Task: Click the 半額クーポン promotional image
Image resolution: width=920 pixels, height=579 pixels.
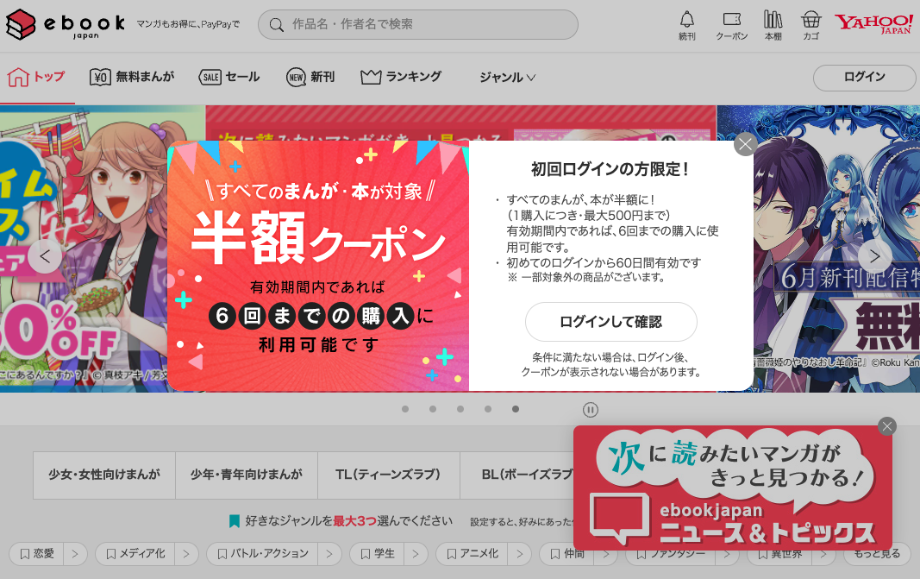Action: (318, 266)
